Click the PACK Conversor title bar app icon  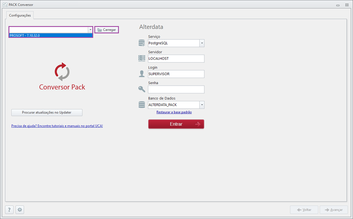[x=5, y=4]
